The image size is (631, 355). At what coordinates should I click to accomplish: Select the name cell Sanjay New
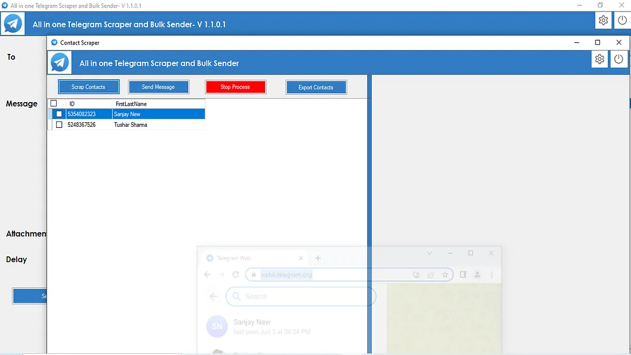(158, 114)
